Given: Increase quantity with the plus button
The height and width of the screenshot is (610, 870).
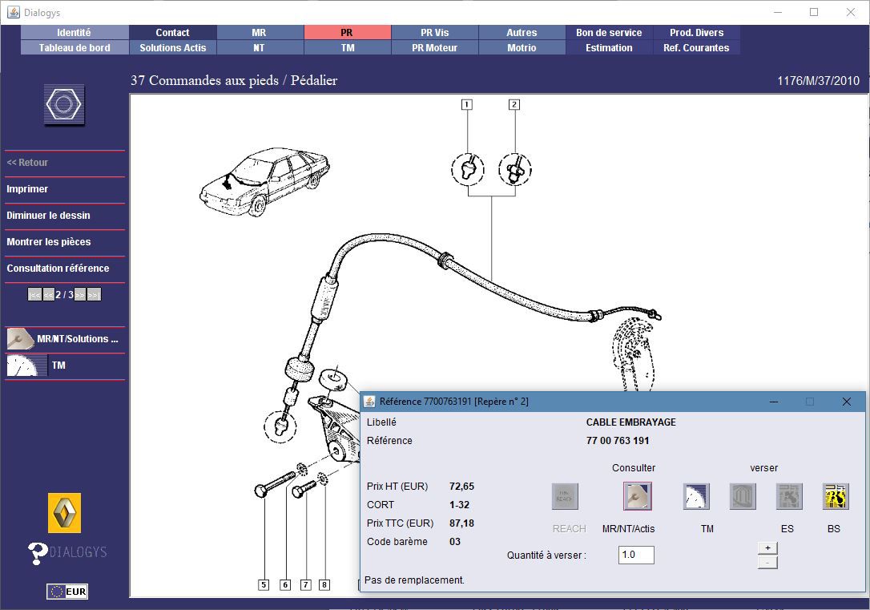Looking at the screenshot, I should coord(767,547).
